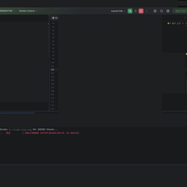Click line number 108 in gutter
The width and height of the screenshot is (187, 187).
click(x=52, y=91)
